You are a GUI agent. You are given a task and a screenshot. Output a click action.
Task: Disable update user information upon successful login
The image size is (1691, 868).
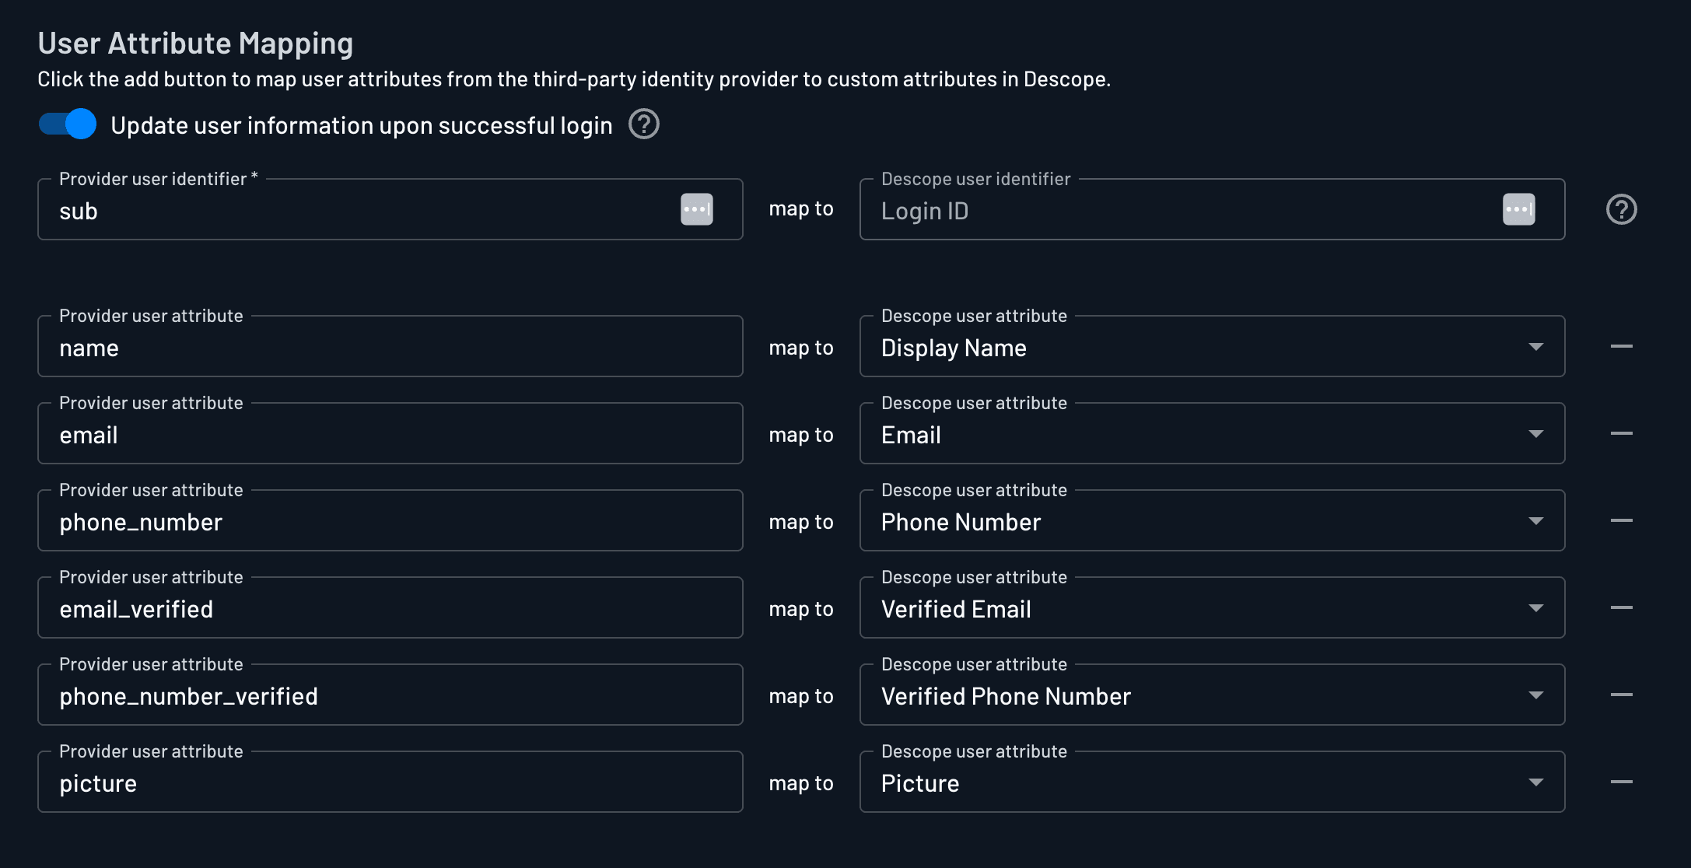point(66,124)
